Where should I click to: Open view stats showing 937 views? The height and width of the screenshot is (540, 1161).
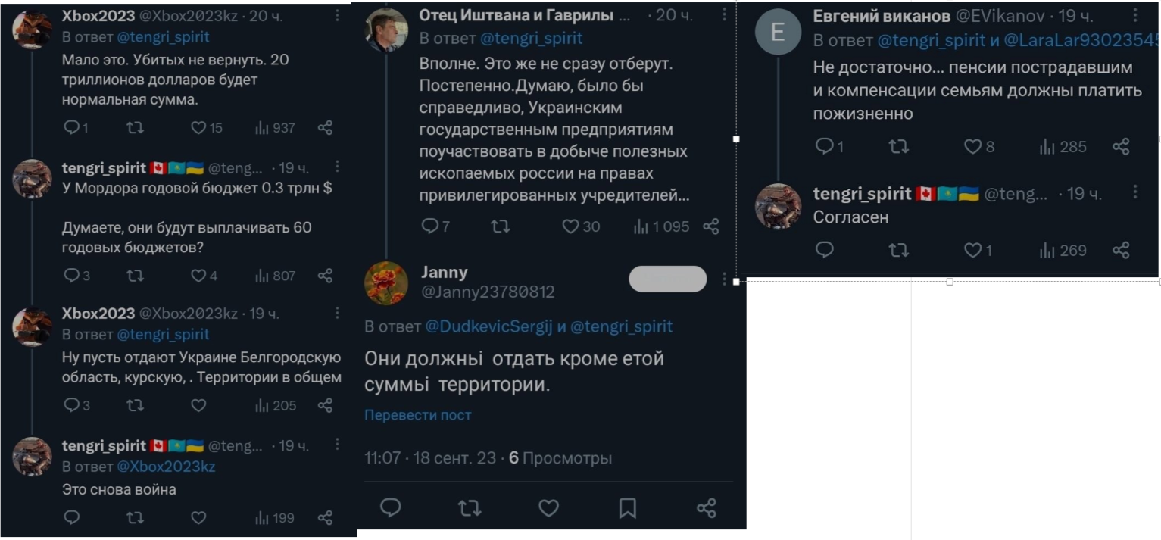pyautogui.click(x=275, y=128)
